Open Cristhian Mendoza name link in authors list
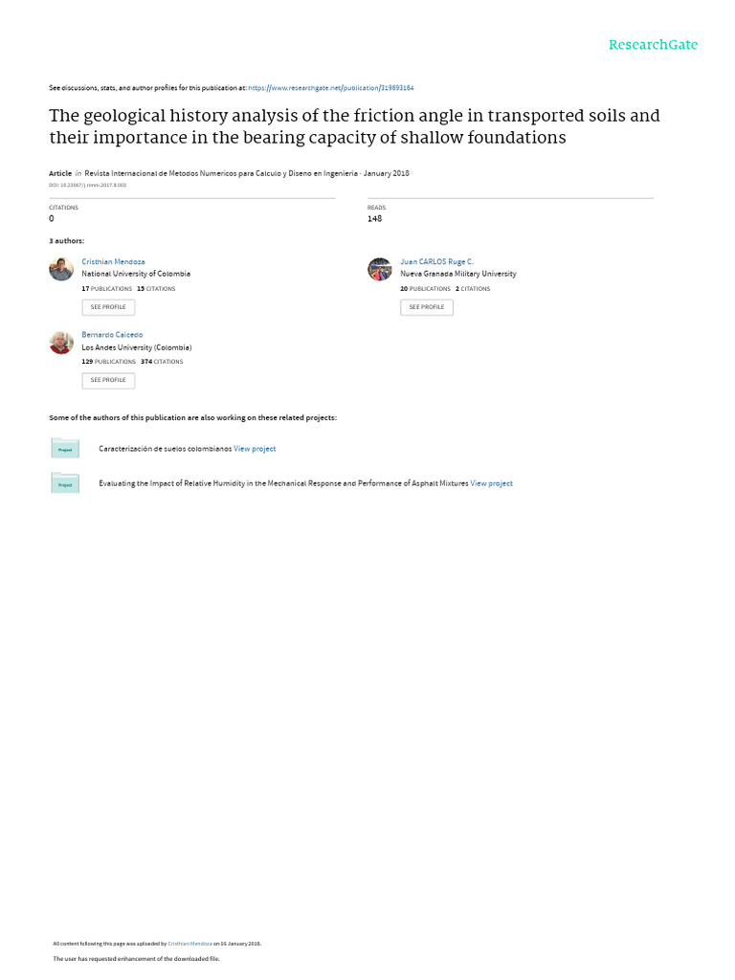This screenshot has height=980, width=735. 113,261
